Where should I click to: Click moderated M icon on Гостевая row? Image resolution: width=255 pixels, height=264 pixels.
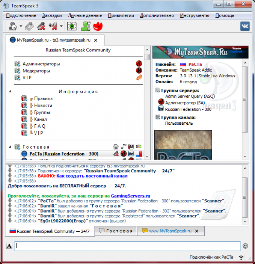pos(131,146)
